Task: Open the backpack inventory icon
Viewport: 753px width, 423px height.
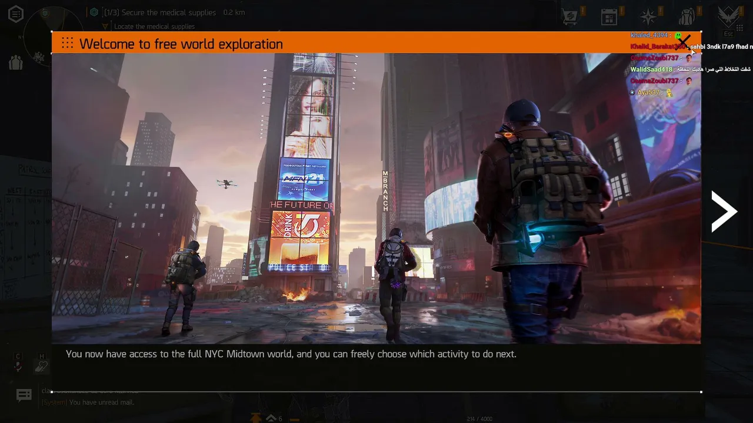Action: 687,16
